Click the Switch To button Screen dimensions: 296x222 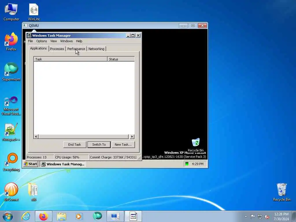pyautogui.click(x=99, y=145)
